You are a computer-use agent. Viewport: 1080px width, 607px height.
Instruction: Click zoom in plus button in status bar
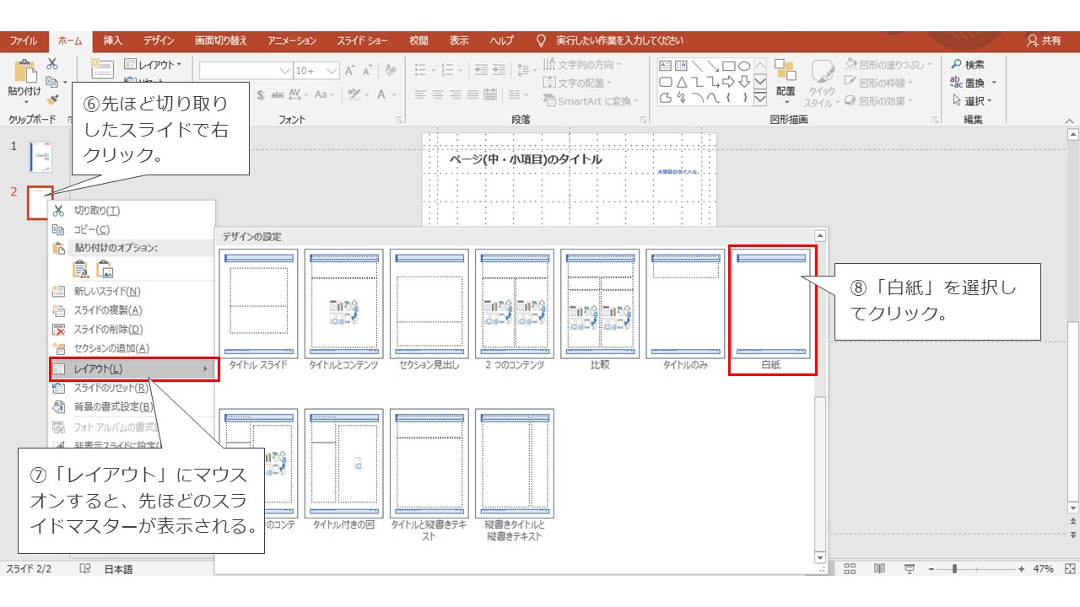tap(1021, 569)
